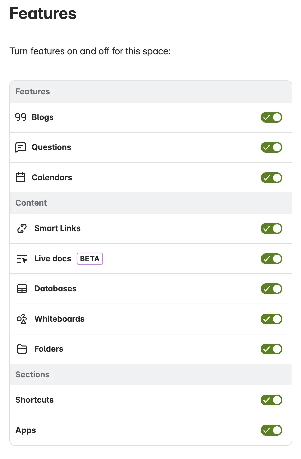
Task: Click the Calendars calendar icon
Action: (x=21, y=177)
